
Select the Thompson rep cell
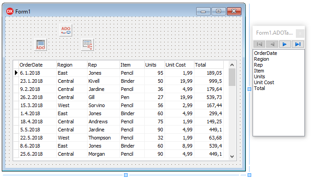[103, 138]
